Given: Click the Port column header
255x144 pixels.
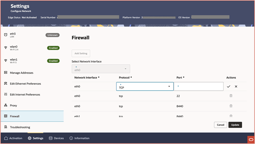Looking at the screenshot, I should coord(180,77).
